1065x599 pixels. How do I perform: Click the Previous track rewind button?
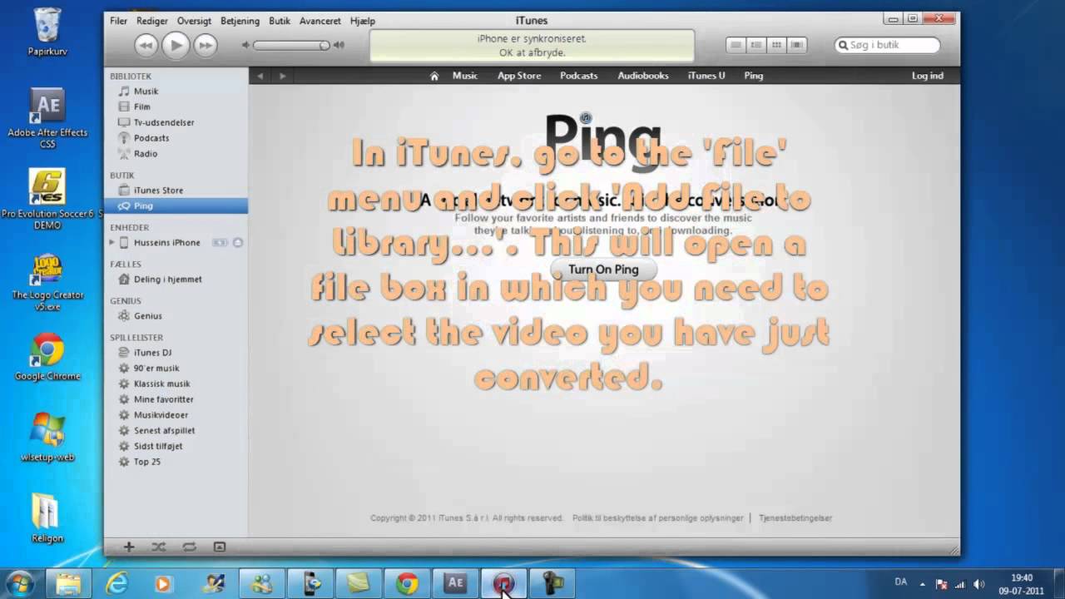coord(146,45)
